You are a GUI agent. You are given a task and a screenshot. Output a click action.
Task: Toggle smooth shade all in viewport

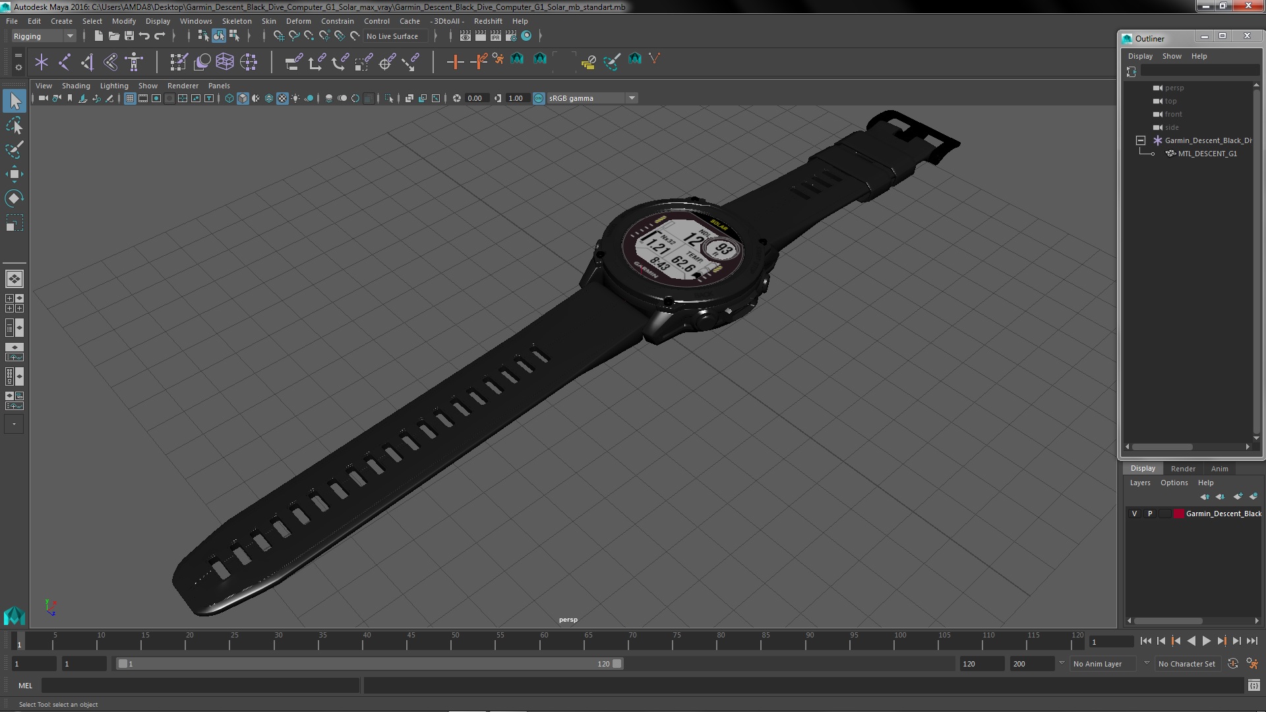(243, 98)
